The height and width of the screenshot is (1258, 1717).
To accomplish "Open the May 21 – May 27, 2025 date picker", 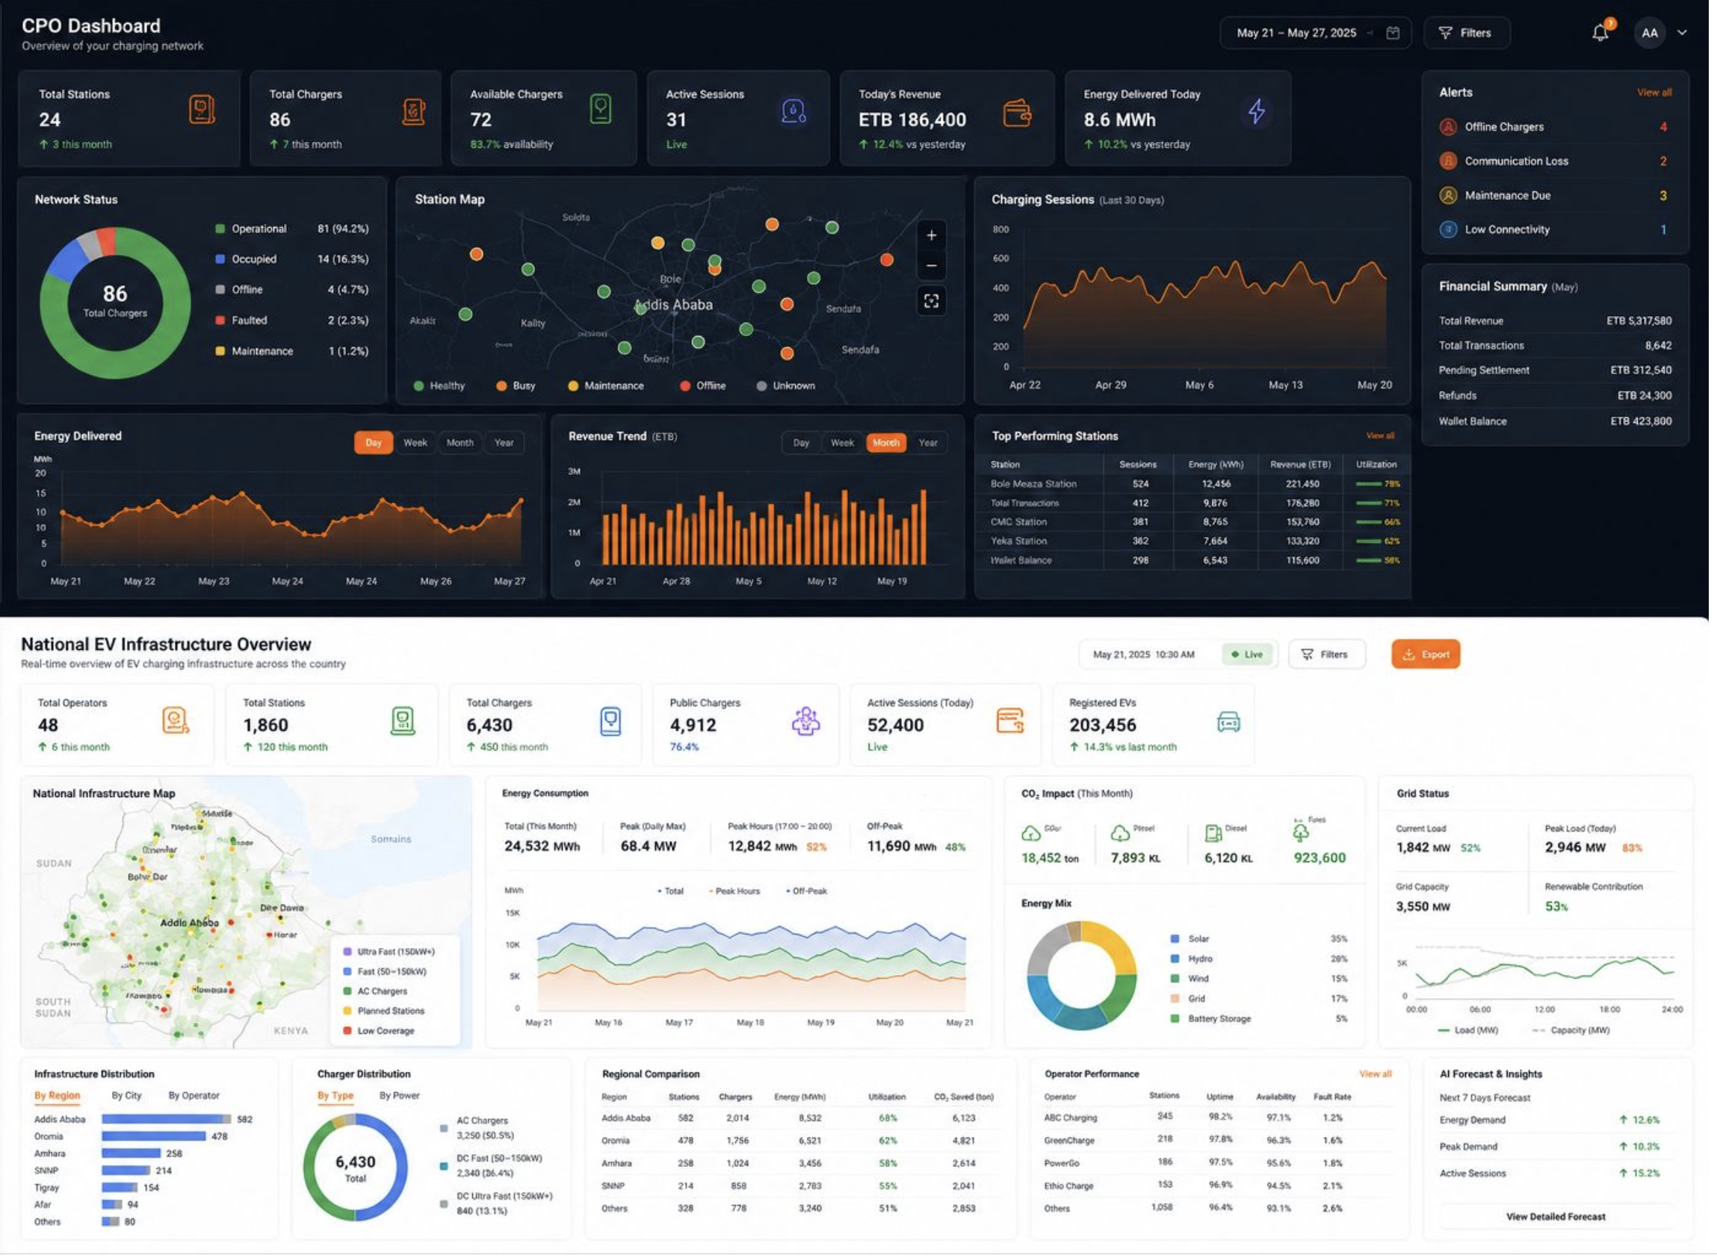I will (1315, 33).
